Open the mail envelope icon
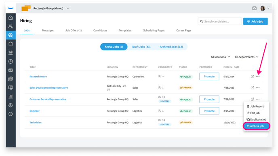This screenshot has width=278, height=156. point(254,8)
